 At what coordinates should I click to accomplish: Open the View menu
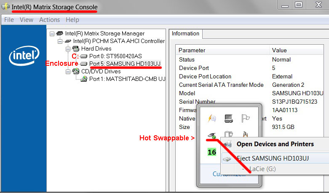[27, 20]
